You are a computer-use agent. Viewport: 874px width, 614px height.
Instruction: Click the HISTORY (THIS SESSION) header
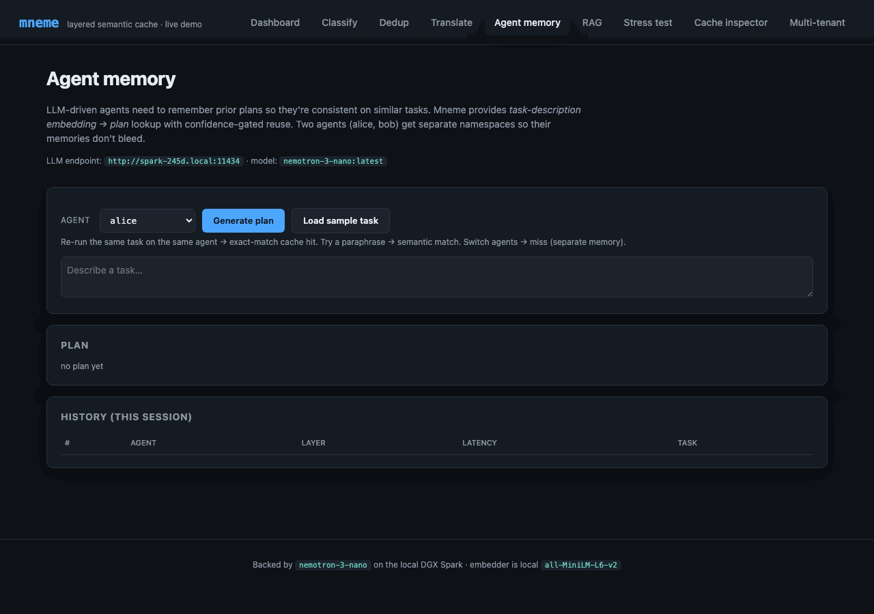point(126,417)
